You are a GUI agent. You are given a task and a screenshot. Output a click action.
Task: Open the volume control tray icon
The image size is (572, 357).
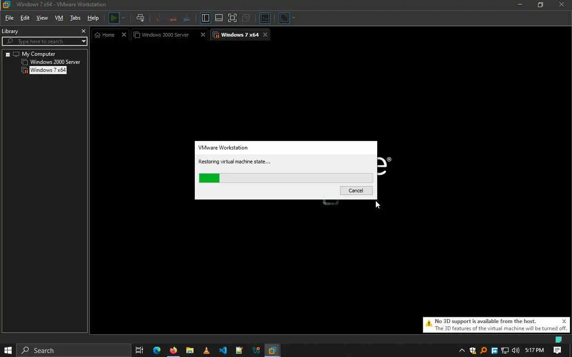click(516, 350)
